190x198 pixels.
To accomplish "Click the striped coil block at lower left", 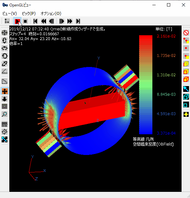I will (49, 144).
